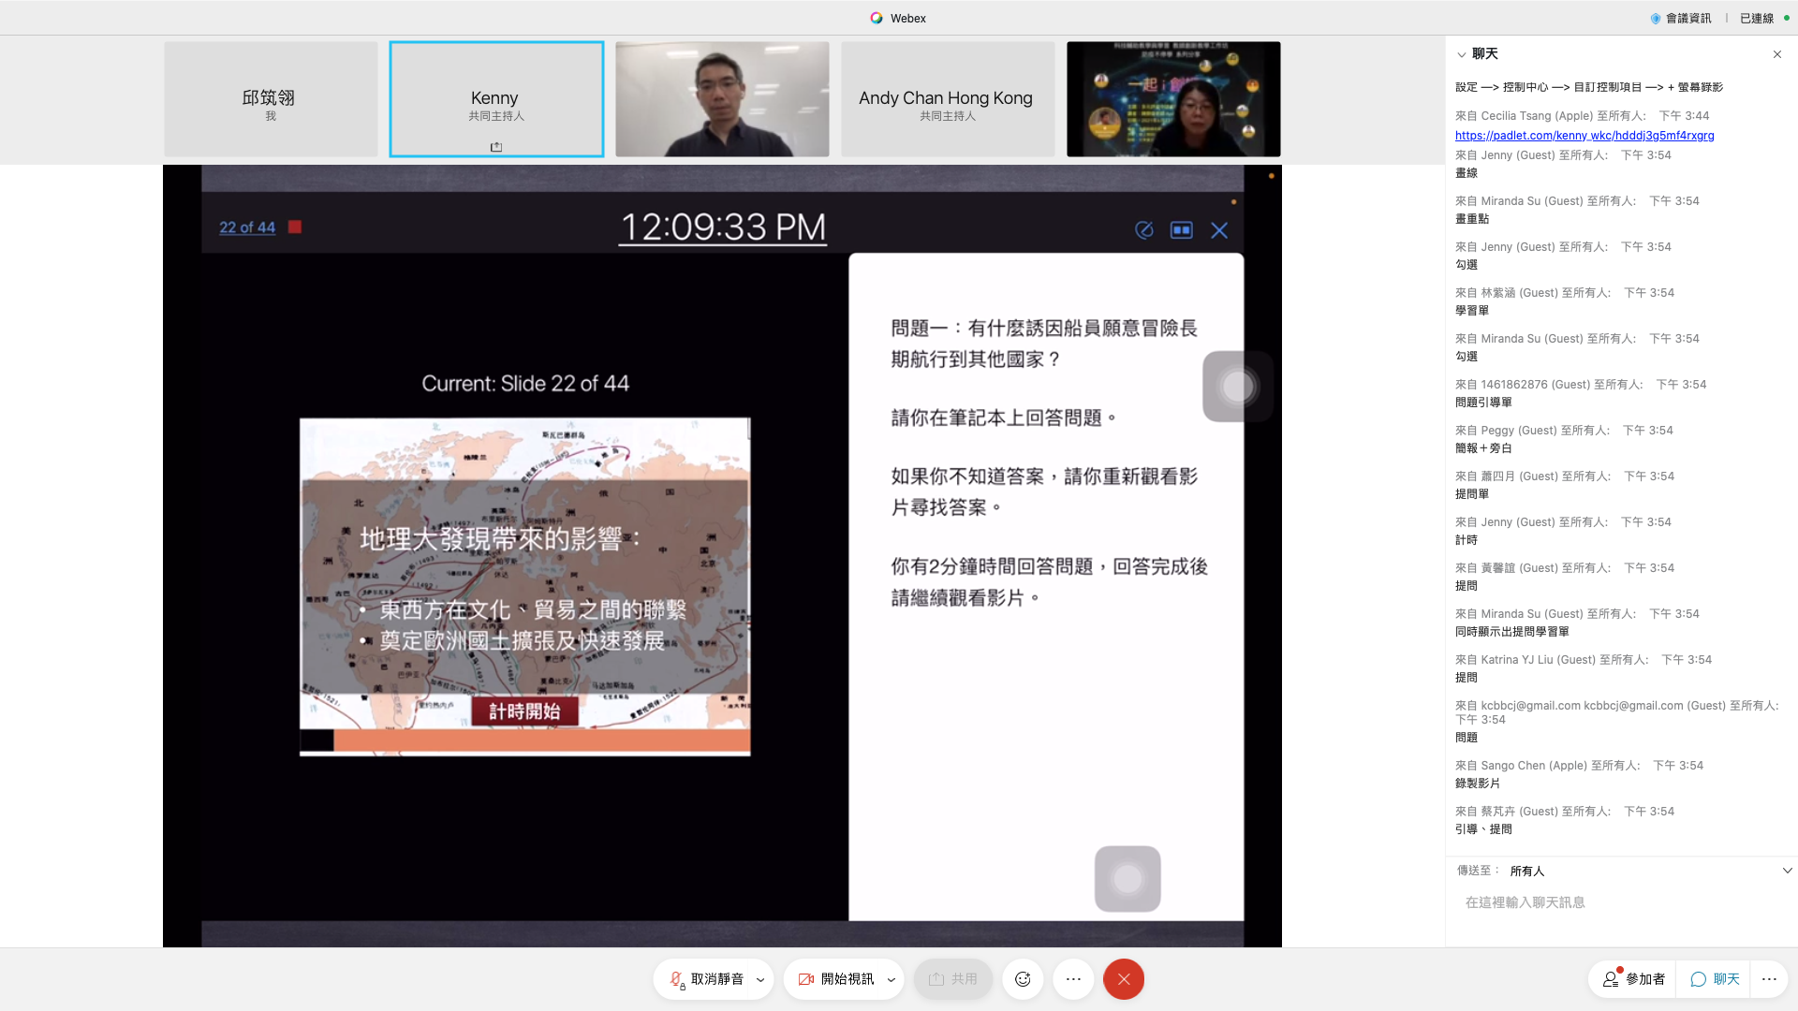This screenshot has height=1011, width=1798.
Task: Click the slide layout view icon
Action: 1181,230
